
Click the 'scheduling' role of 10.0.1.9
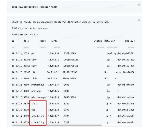[38, 122]
